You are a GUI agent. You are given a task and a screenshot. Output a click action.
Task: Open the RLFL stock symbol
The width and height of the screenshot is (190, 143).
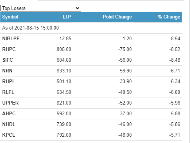tap(8, 92)
